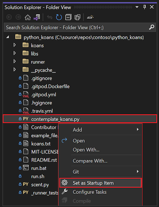
Task: Click the search magnifier icon
Action: coord(152,27)
